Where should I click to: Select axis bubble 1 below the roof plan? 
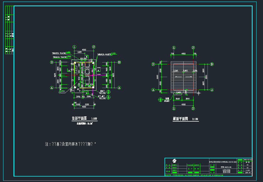(174, 108)
